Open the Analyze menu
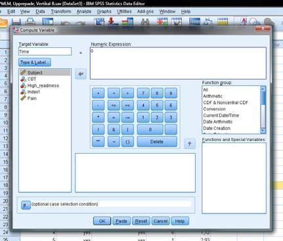Image resolution: width=283 pixels, height=241 pixels. [x=84, y=11]
